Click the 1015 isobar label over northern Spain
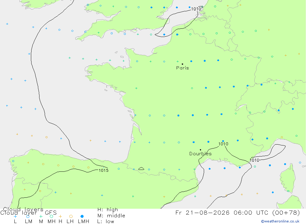Image resolution: width=306 pixels, height=224 pixels. [104, 171]
